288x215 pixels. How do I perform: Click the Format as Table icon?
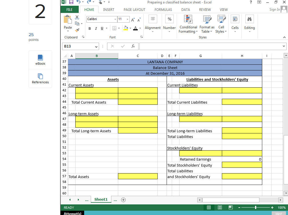207,24
